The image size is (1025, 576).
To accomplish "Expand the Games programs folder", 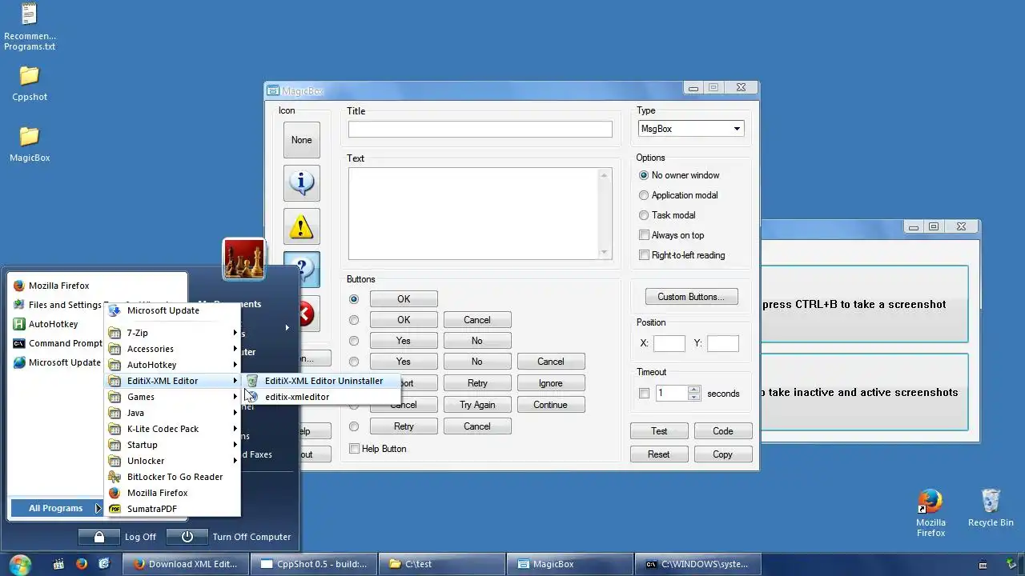I will (x=172, y=397).
